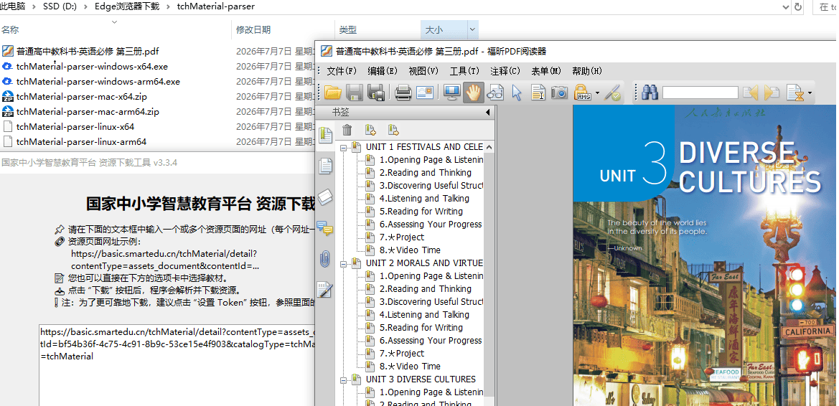
Task: Click the Save floppy disk icon
Action: (355, 93)
